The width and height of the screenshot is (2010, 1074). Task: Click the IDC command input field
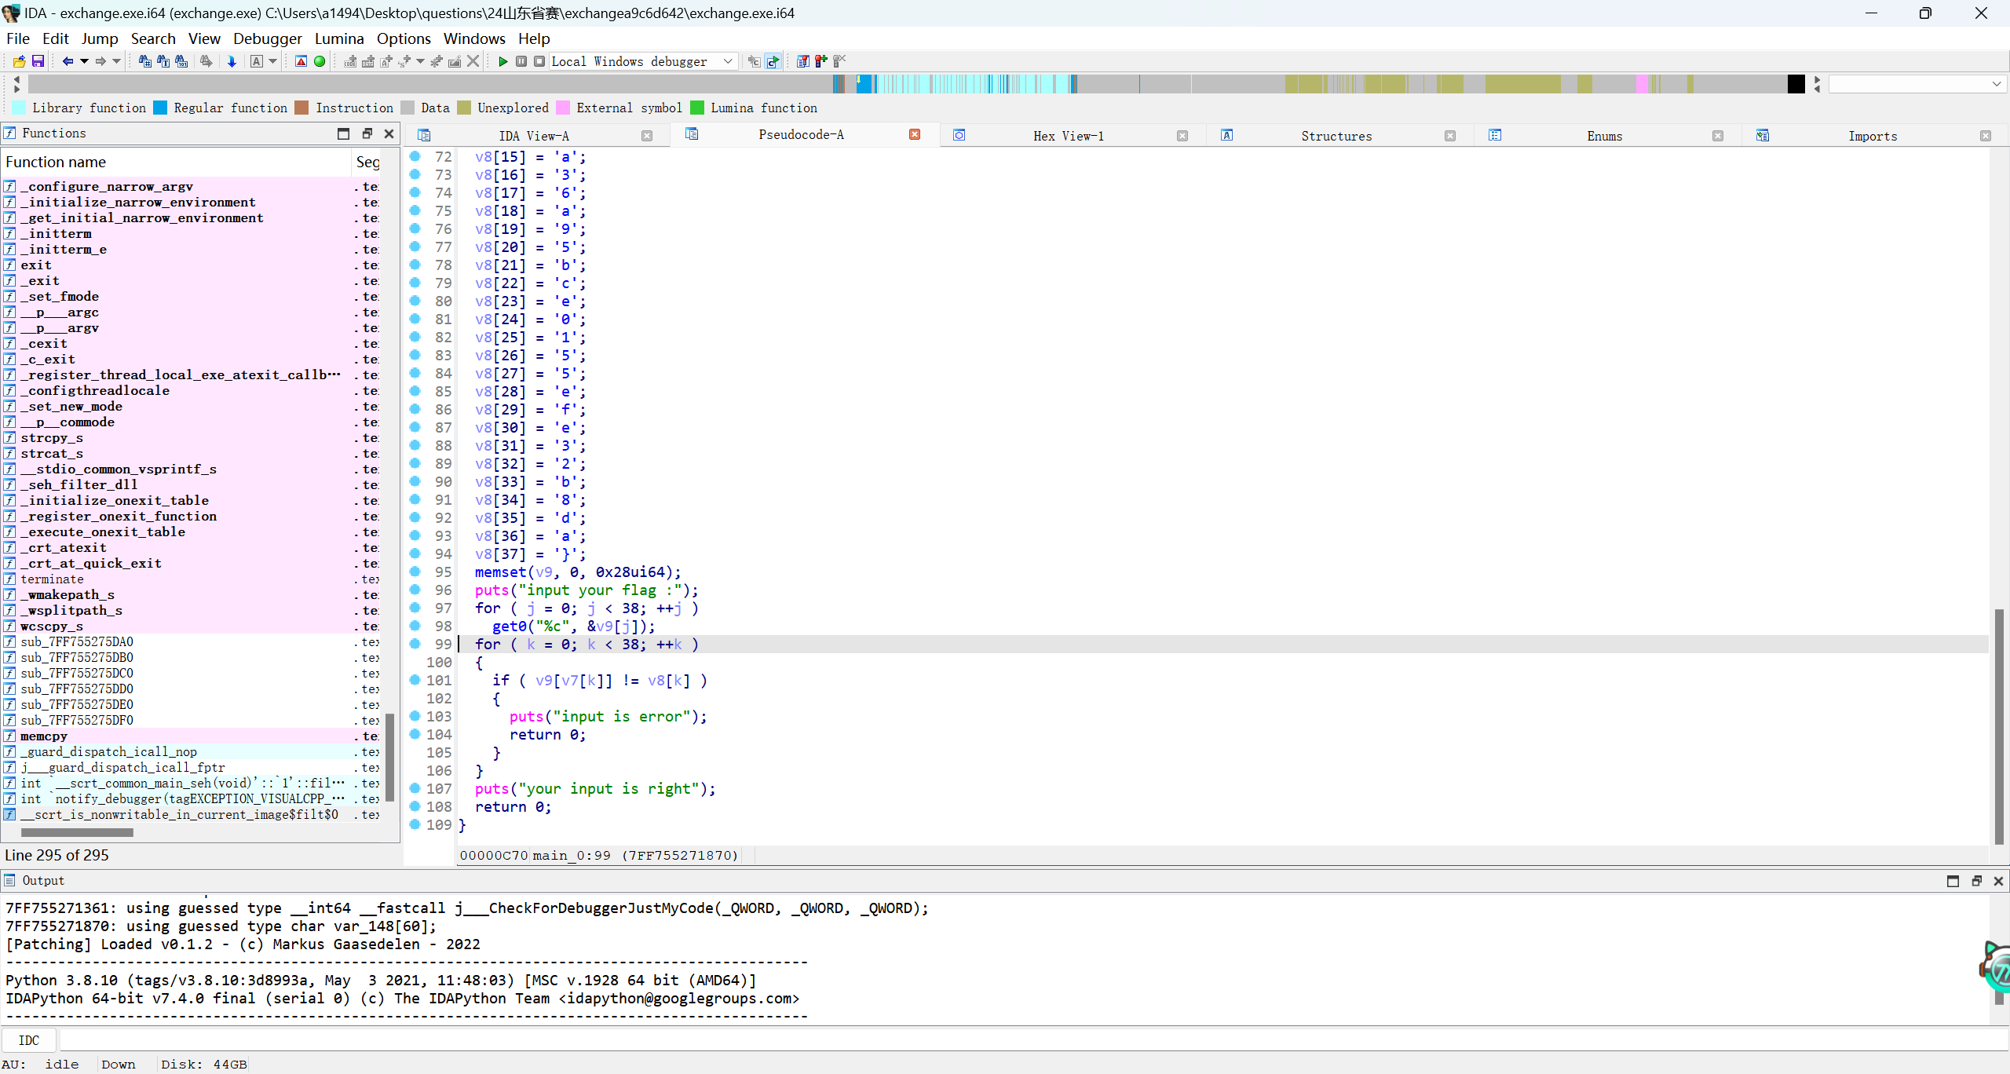(1033, 1040)
